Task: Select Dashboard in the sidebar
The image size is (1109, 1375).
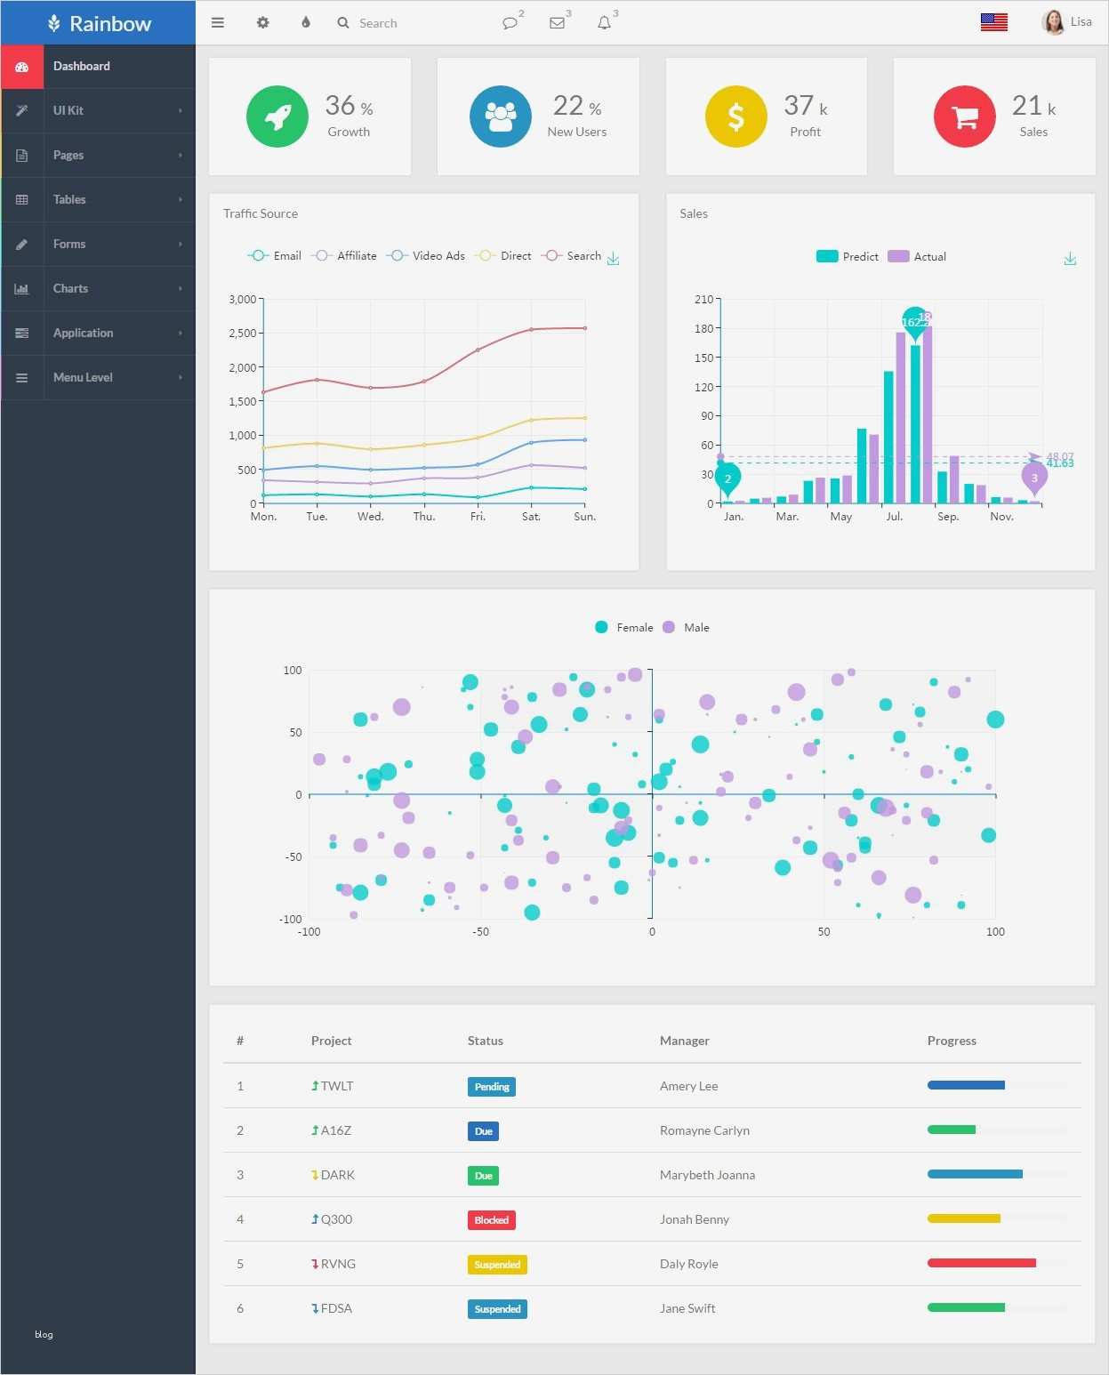Action: point(98,66)
